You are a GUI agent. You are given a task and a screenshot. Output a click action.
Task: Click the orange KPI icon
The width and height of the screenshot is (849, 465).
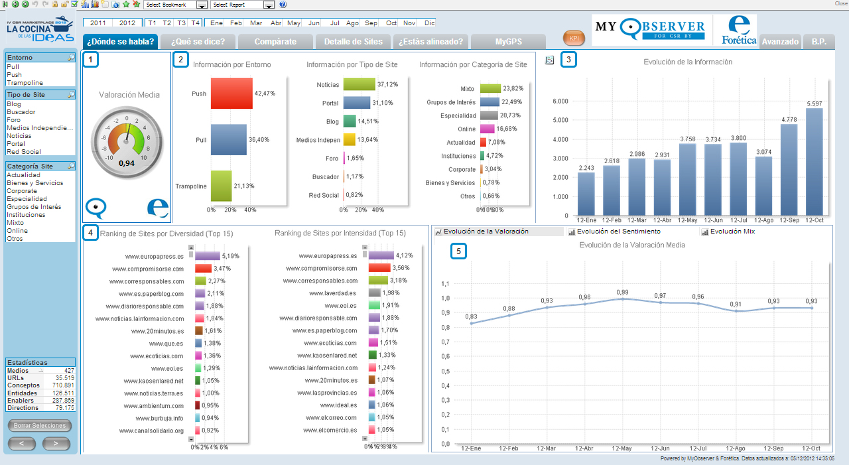[x=574, y=38]
